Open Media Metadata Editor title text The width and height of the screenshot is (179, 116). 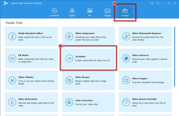30,33
